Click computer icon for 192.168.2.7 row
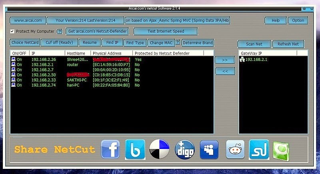Screen dimensions: 320x174 pos(13,69)
